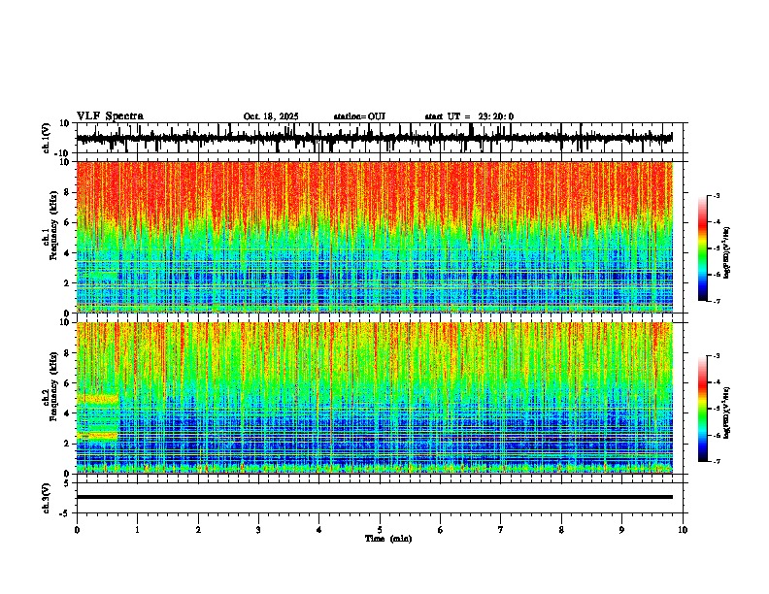Click the "station=OUI" header label

359,116
